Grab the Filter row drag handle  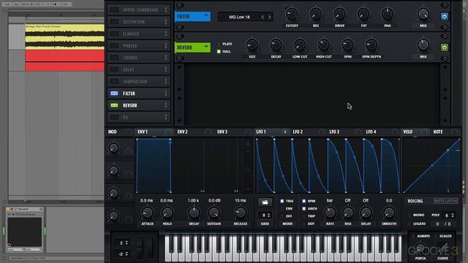pyautogui.click(x=166, y=94)
